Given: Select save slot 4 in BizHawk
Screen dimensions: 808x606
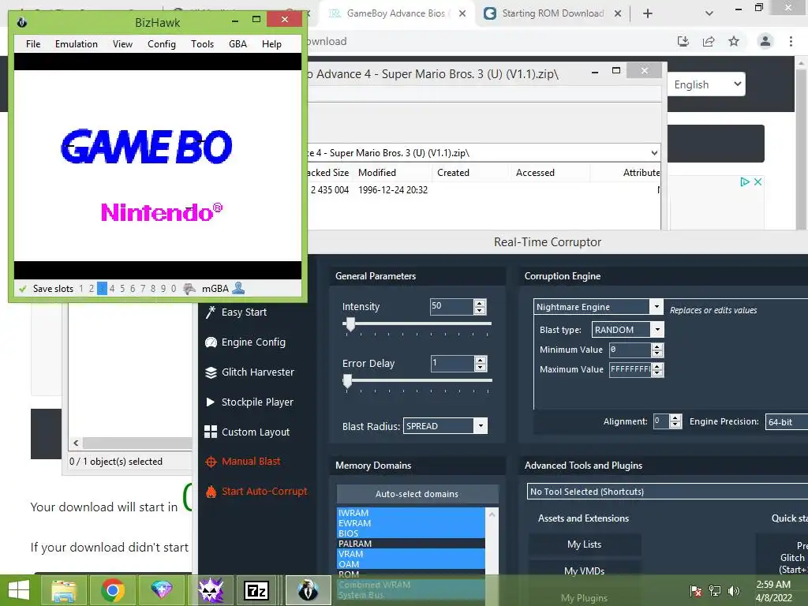Looking at the screenshot, I should click(112, 289).
